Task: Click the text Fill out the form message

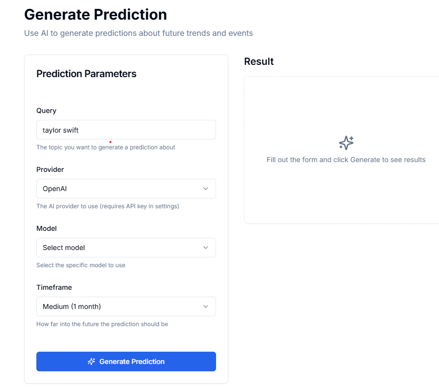Action: point(346,159)
